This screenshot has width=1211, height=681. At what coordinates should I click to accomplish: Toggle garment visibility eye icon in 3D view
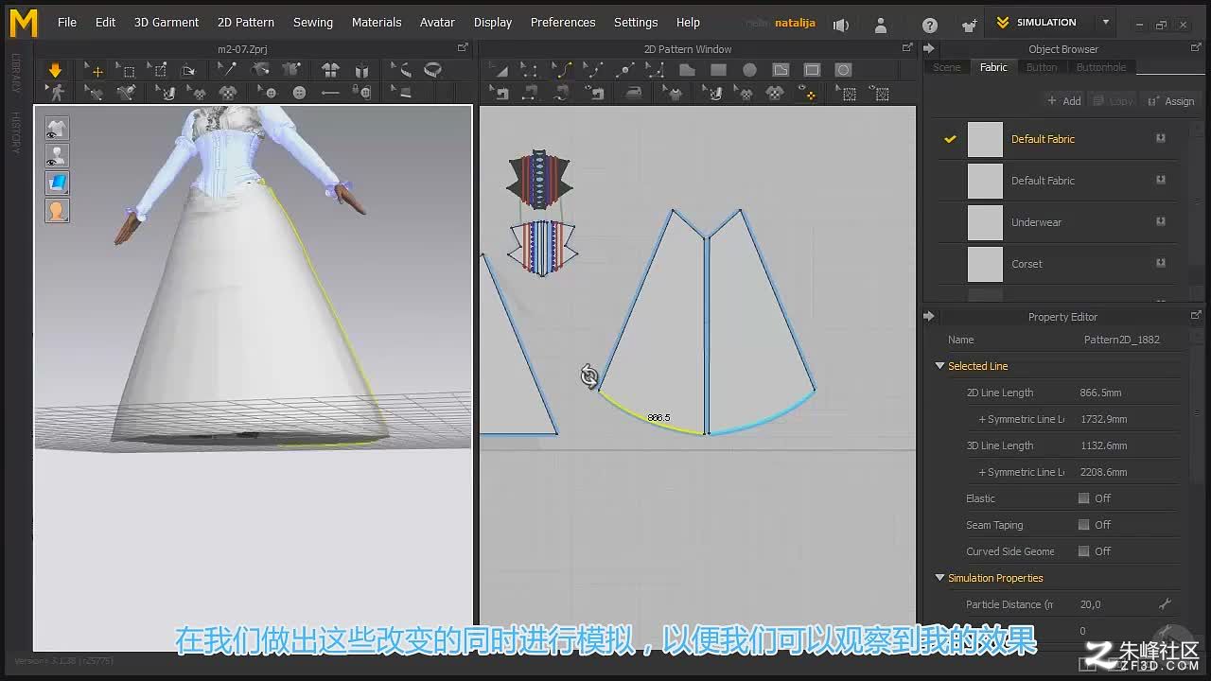point(57,129)
